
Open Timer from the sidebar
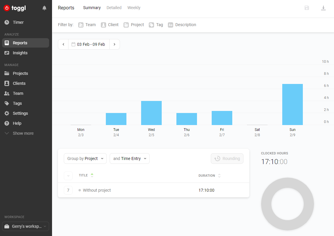coord(18,22)
